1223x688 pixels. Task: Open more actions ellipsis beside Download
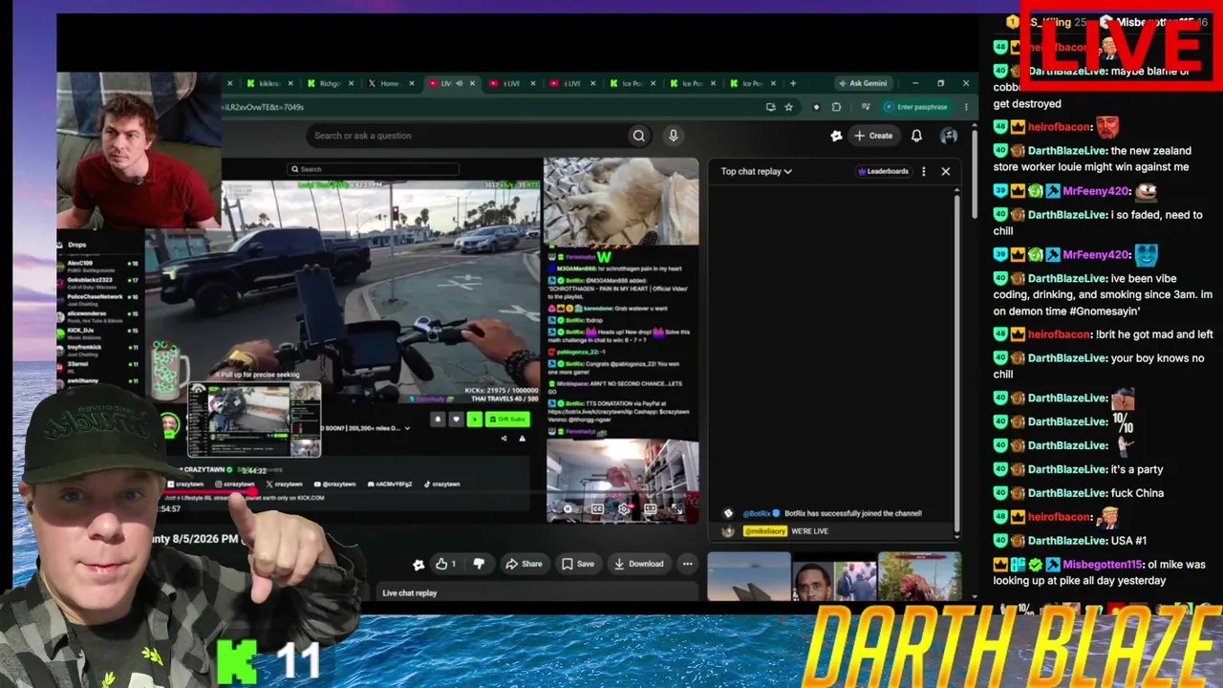pos(687,564)
